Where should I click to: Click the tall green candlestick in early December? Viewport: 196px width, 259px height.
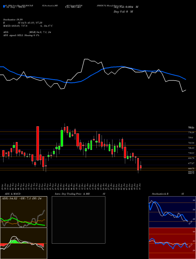point(62,138)
